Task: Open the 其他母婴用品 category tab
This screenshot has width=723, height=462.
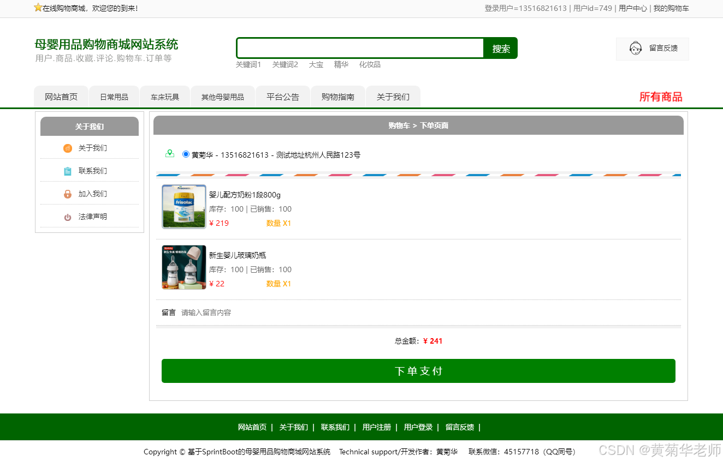Action: 223,97
